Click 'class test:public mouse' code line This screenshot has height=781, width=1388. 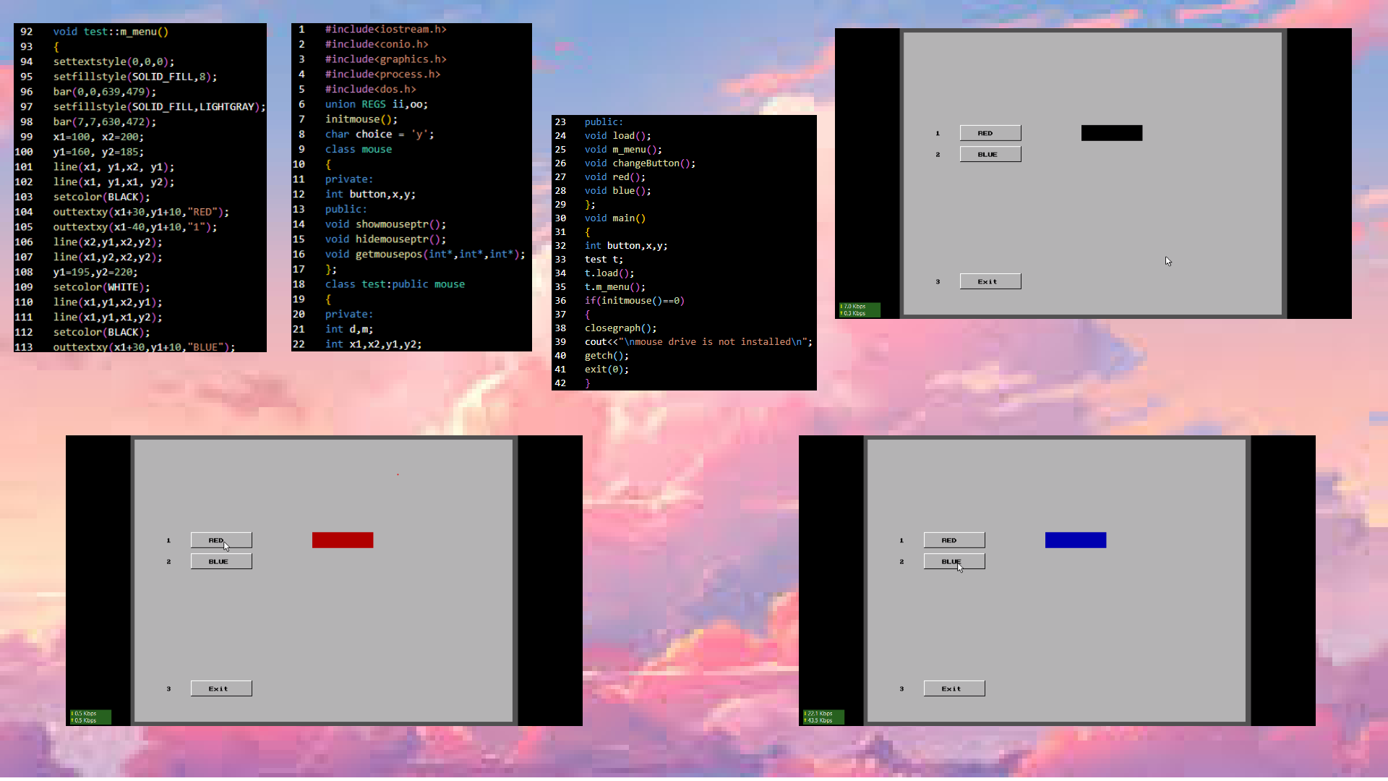click(395, 284)
